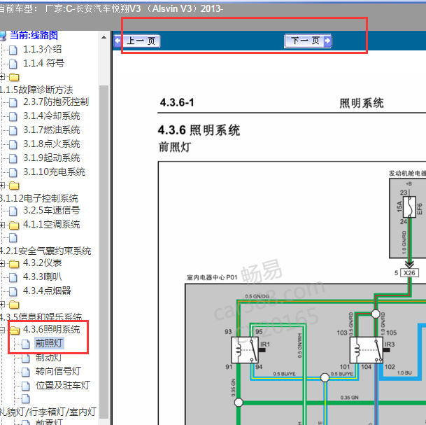Open 4.3.4点烟器 page
This screenshot has height=425, width=426.
(47, 291)
